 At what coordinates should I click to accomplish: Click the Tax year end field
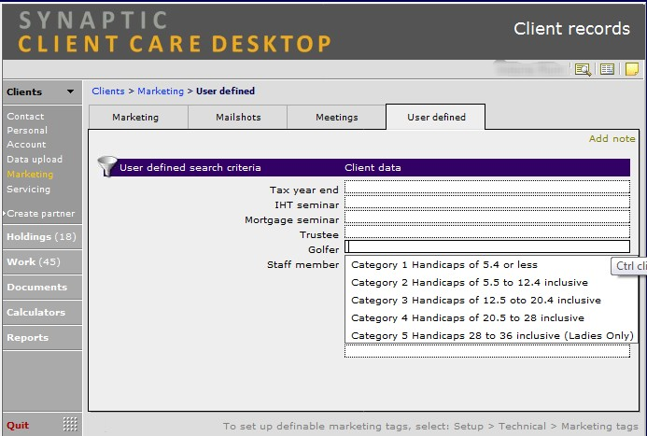(487, 187)
